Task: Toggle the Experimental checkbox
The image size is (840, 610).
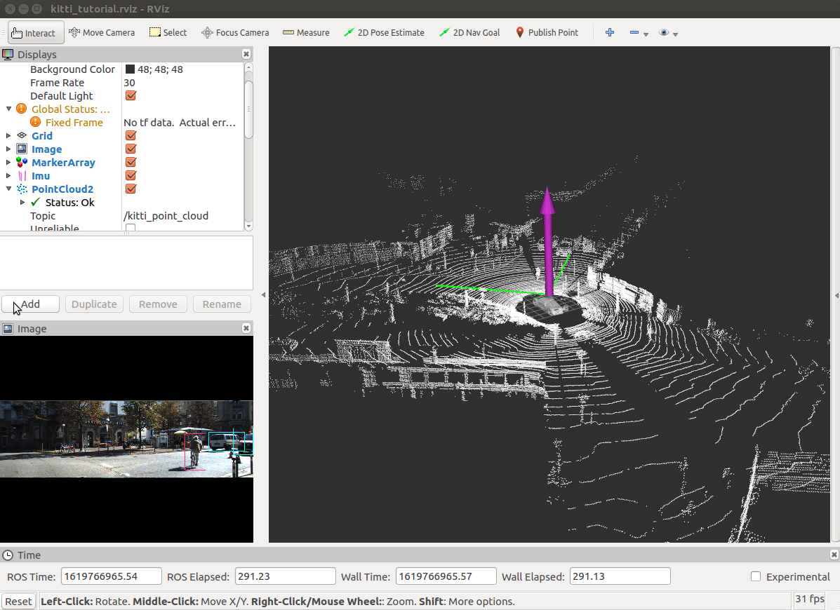Action: tap(755, 576)
